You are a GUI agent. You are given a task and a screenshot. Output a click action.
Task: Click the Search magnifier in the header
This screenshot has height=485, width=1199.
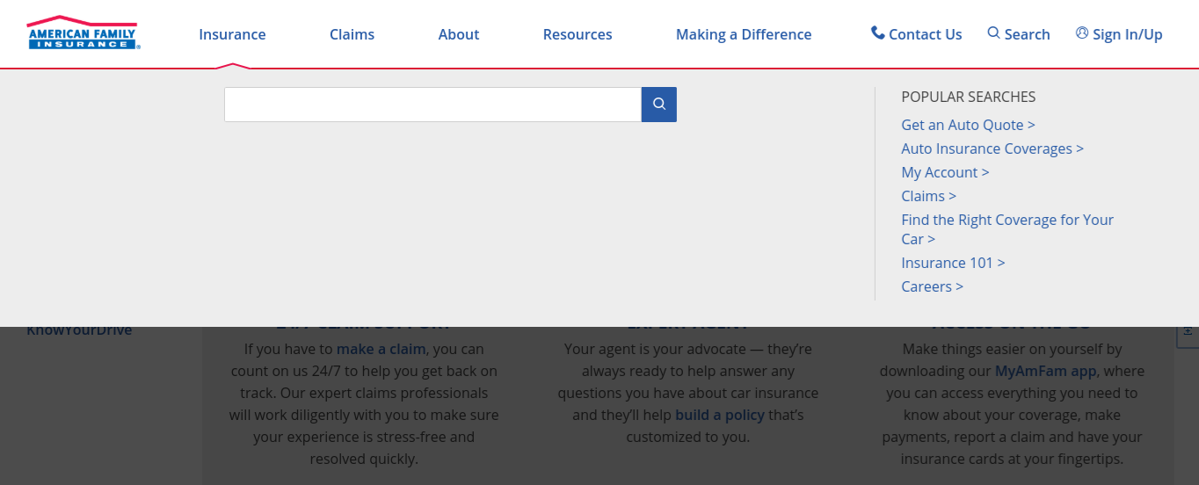click(x=993, y=33)
